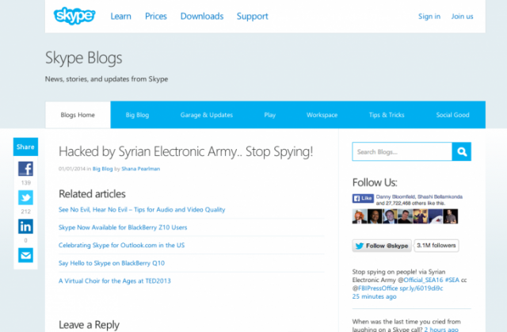Open Skype for BlackBerry Z10 article

pyautogui.click(x=124, y=227)
